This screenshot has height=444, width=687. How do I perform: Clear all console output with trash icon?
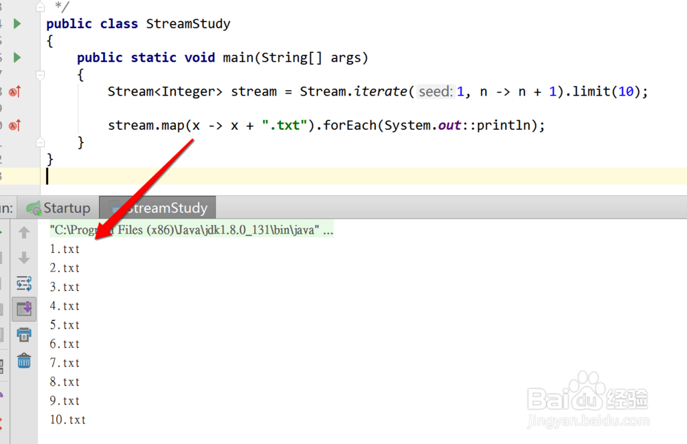pos(24,360)
